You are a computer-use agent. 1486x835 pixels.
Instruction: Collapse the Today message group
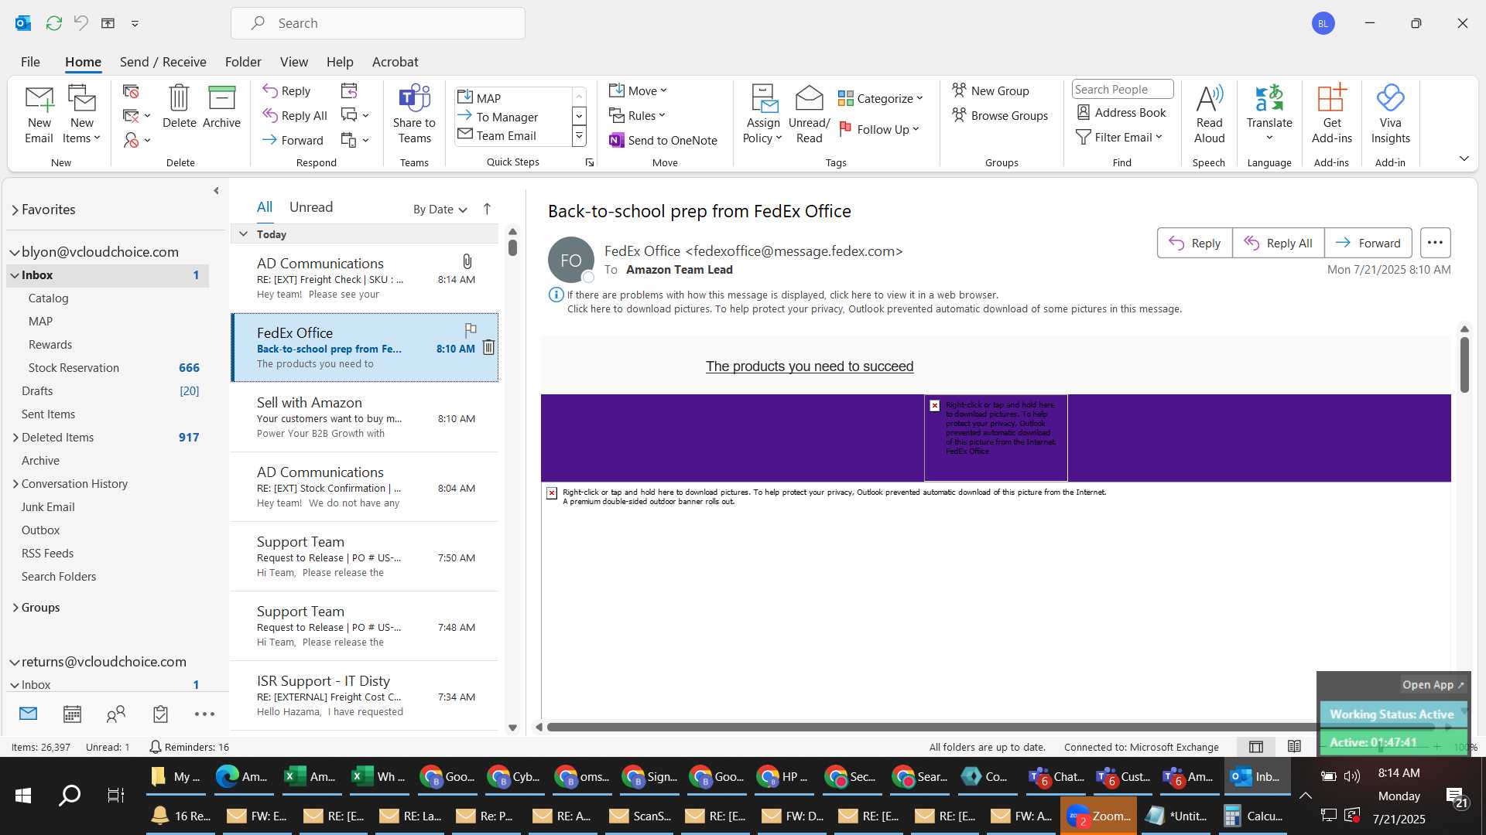point(243,233)
